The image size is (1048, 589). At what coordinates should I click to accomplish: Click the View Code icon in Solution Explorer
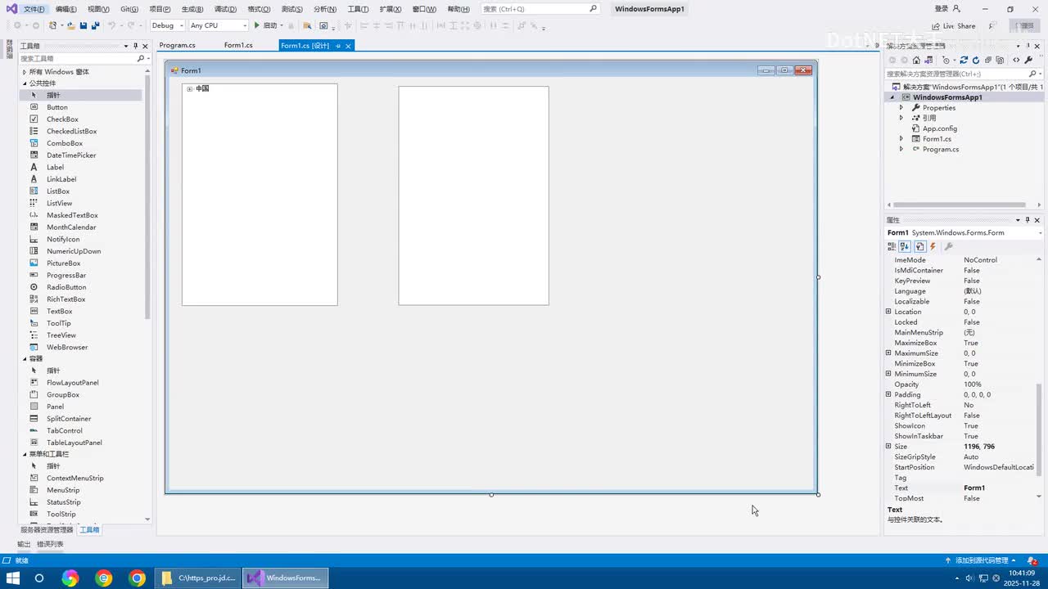point(1016,60)
